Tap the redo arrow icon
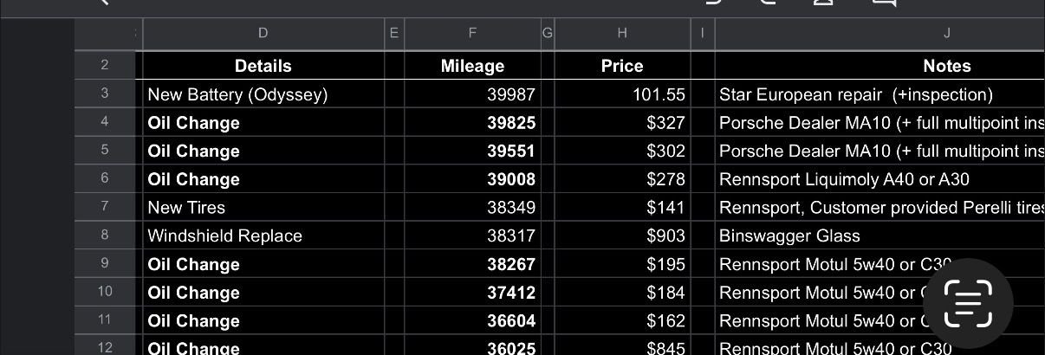Screen dimensions: 1045x355 click(x=768, y=3)
